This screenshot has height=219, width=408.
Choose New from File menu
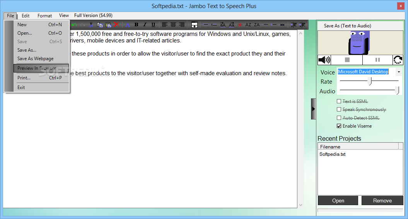(x=41, y=25)
